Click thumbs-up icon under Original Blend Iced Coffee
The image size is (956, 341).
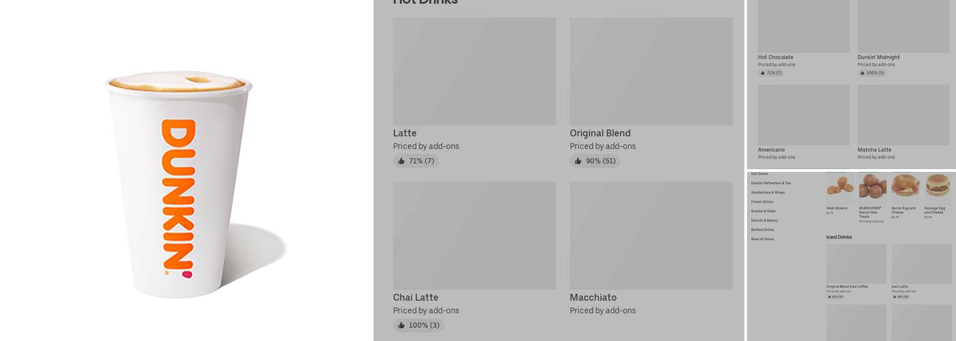[x=830, y=297]
